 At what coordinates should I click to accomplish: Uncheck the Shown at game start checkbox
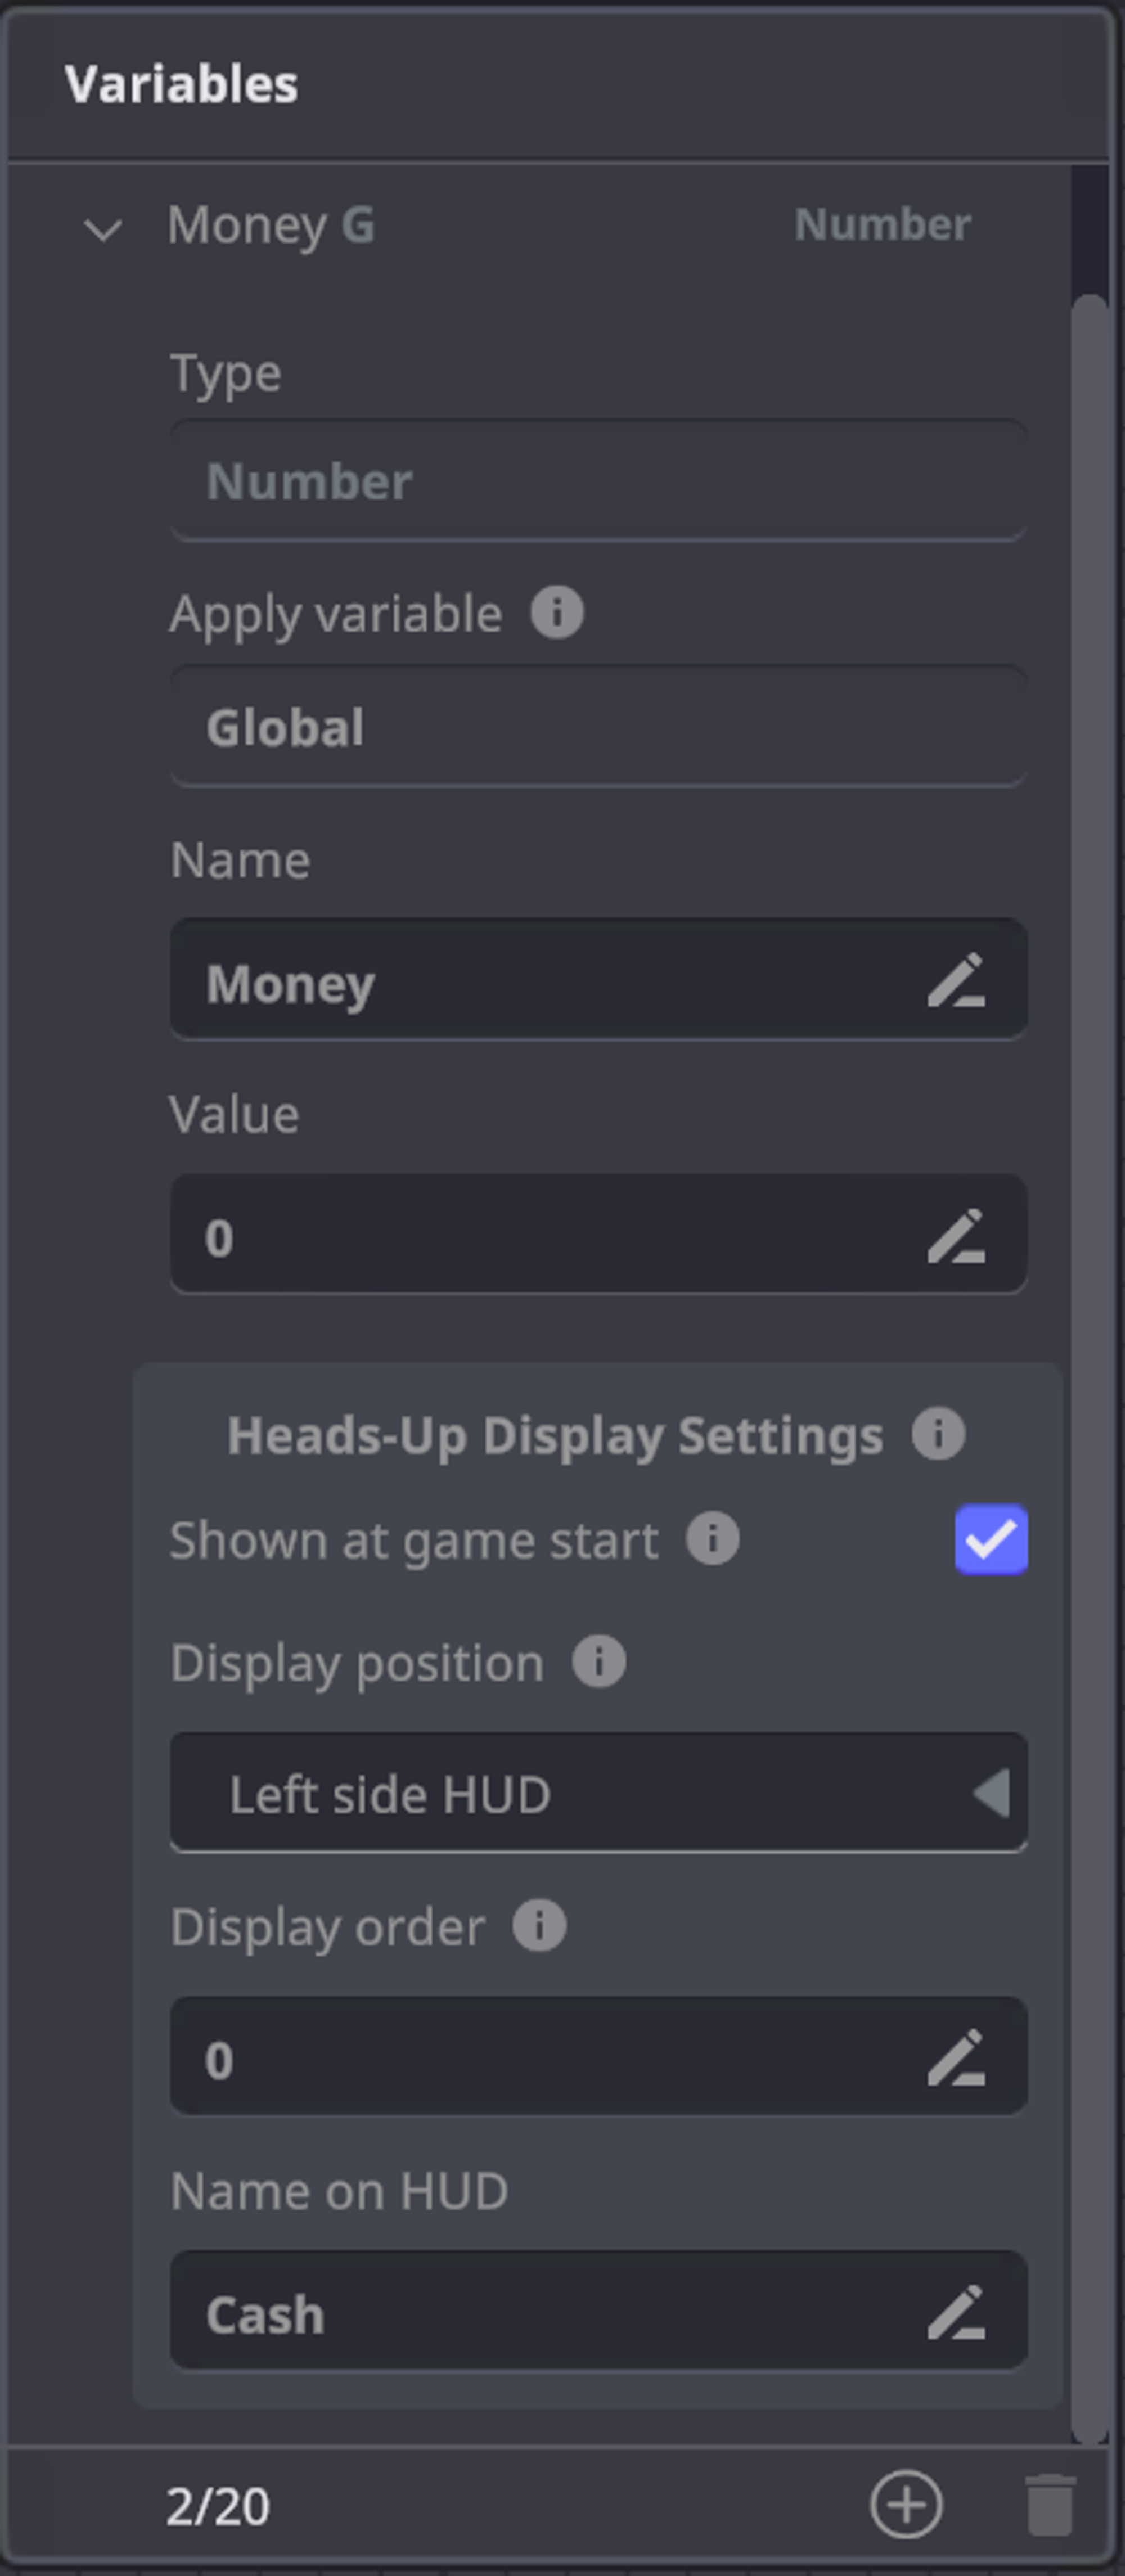point(990,1539)
